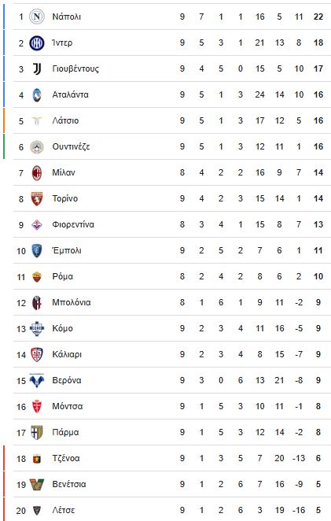Click the Napoli club crest icon
The height and width of the screenshot is (521, 331).
(x=37, y=17)
